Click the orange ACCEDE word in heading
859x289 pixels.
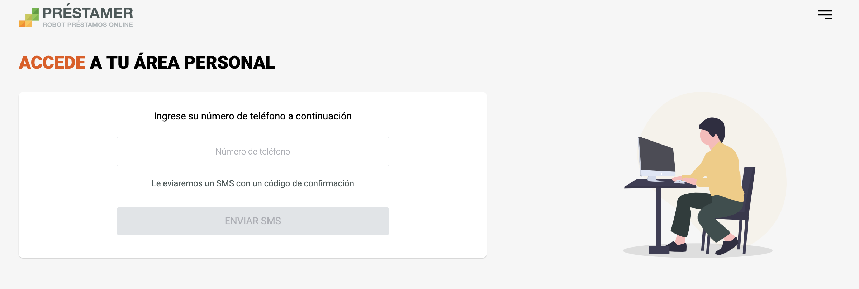pos(52,63)
